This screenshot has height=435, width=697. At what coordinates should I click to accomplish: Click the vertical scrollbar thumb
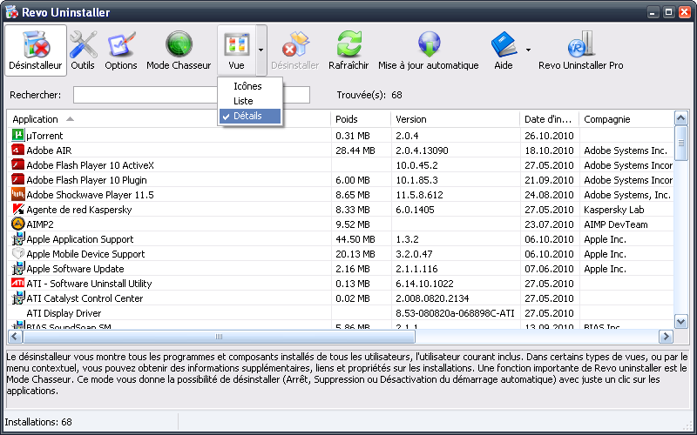click(681, 143)
